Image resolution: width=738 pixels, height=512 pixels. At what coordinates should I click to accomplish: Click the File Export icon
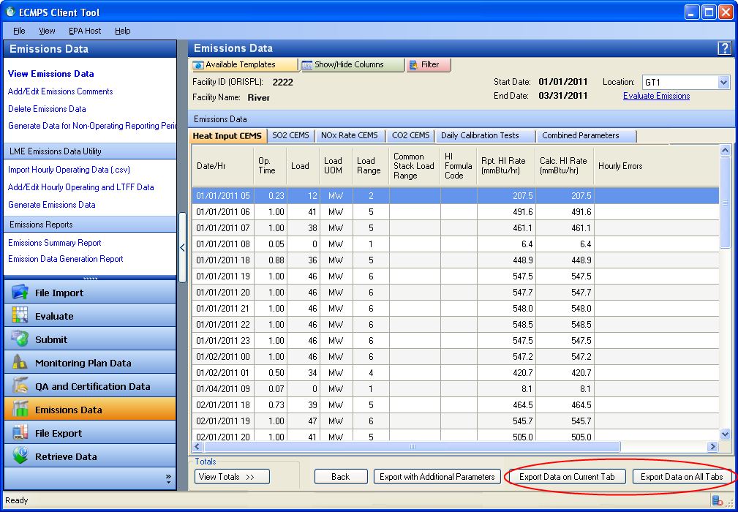pos(20,433)
